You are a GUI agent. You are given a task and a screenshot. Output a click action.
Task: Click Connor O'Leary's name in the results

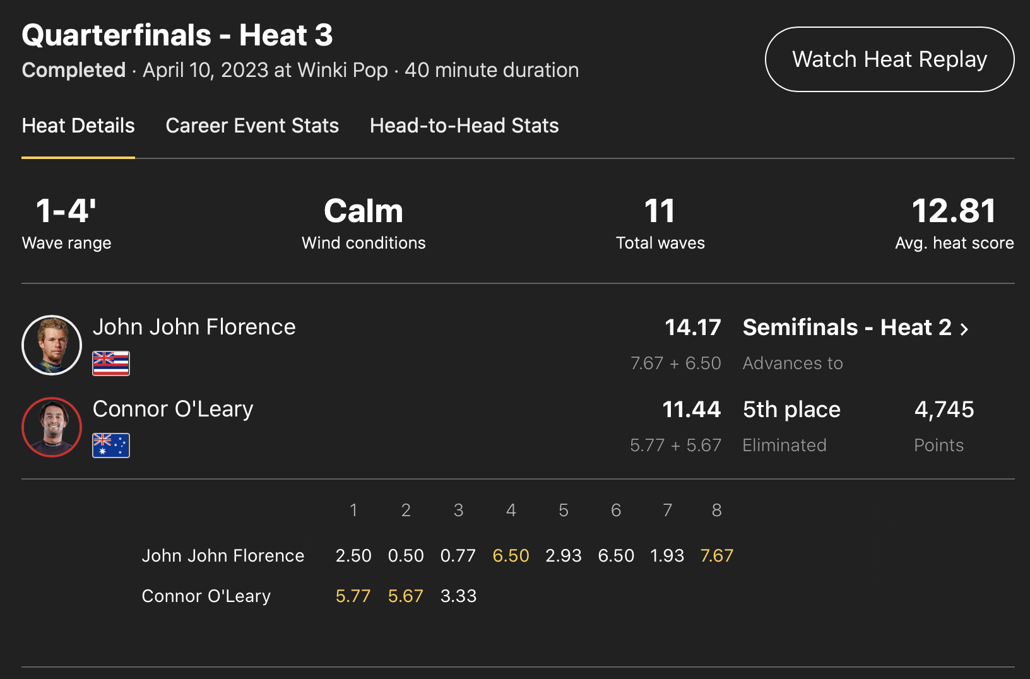point(173,409)
